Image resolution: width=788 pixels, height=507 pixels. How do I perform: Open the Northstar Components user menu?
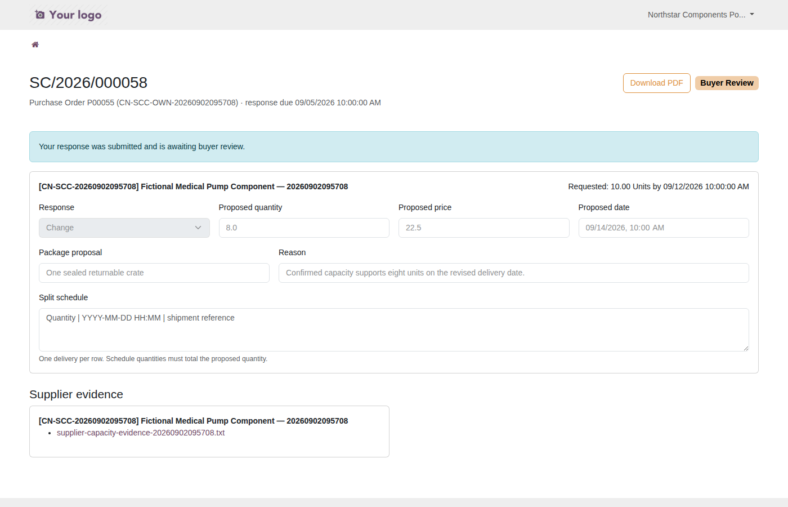tap(701, 15)
